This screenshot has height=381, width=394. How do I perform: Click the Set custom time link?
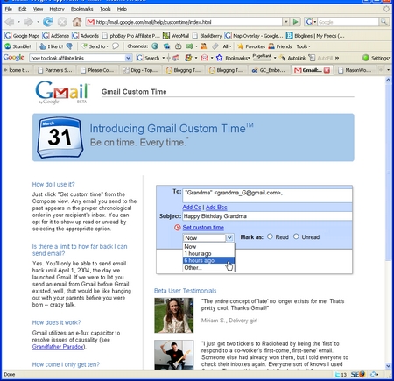tap(203, 227)
